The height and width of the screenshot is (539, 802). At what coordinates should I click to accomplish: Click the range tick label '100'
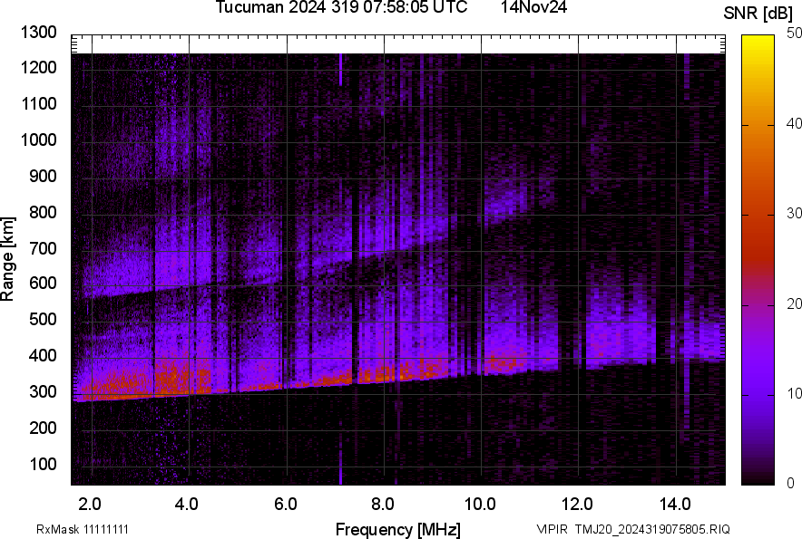click(x=43, y=464)
